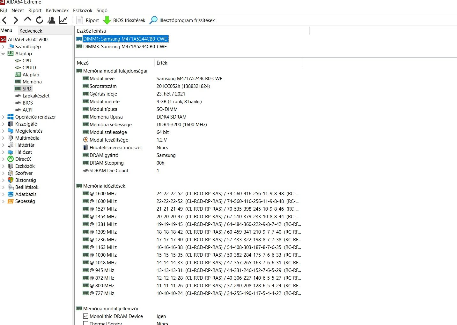This screenshot has height=325, width=457.
Task: Select the SPD tree item icon
Action: (x=18, y=89)
